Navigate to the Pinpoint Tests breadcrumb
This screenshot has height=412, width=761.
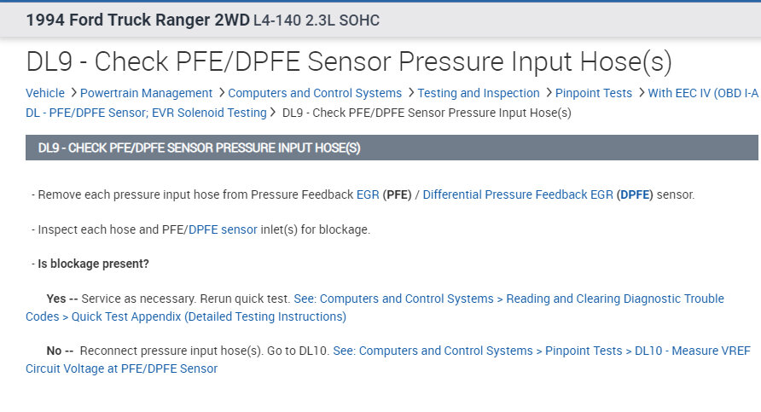594,93
